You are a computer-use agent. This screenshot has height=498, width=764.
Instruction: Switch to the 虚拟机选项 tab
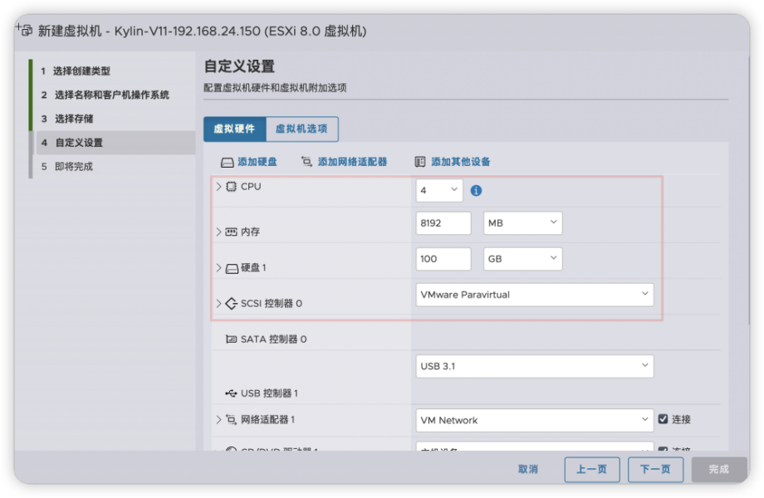pyautogui.click(x=301, y=129)
